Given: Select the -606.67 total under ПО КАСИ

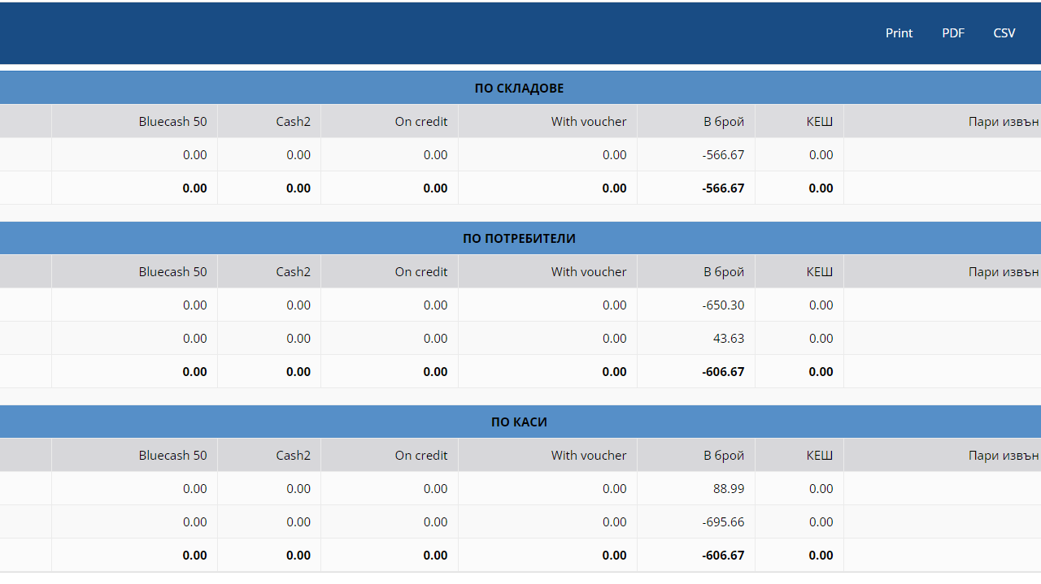Looking at the screenshot, I should pyautogui.click(x=723, y=556).
